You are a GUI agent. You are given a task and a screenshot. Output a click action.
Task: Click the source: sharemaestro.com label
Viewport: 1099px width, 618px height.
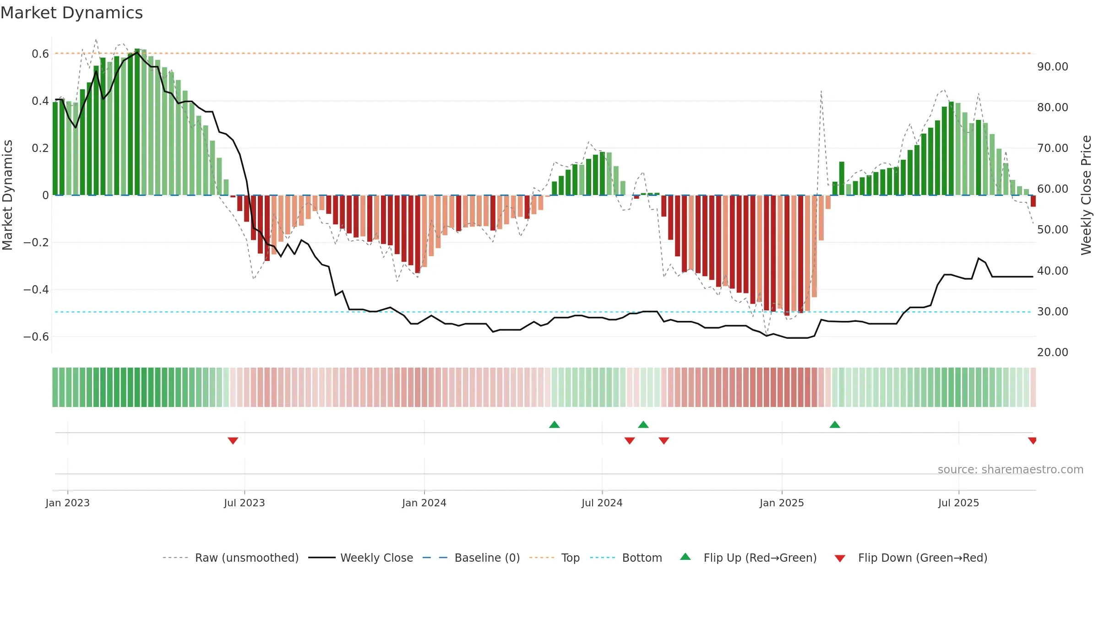(1011, 469)
